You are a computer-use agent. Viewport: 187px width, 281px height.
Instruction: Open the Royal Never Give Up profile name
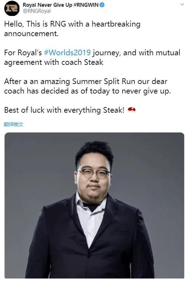pyautogui.click(x=47, y=5)
